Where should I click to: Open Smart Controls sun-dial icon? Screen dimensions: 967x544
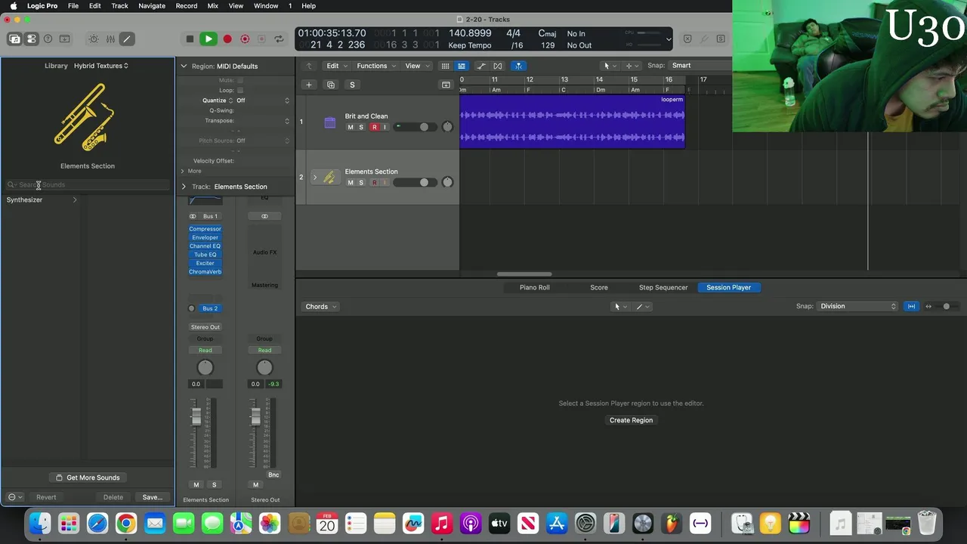pyautogui.click(x=94, y=39)
